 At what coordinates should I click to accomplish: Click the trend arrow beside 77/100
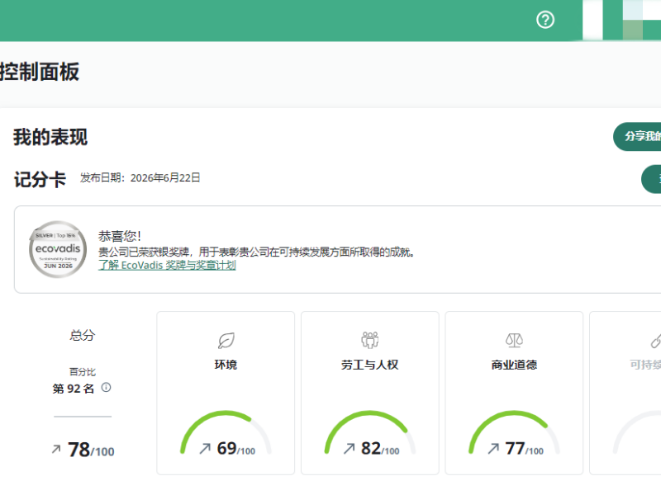point(493,449)
